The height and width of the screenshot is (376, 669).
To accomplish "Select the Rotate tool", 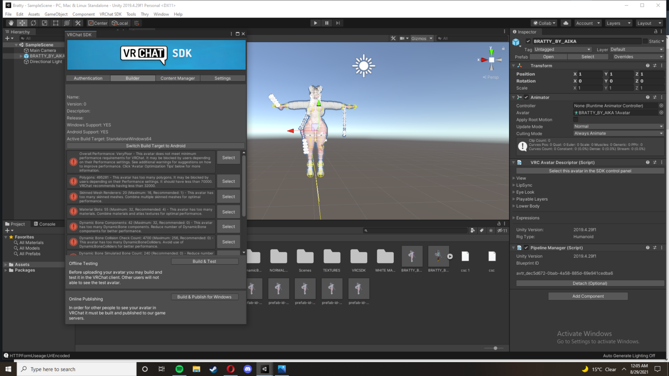I will point(34,23).
